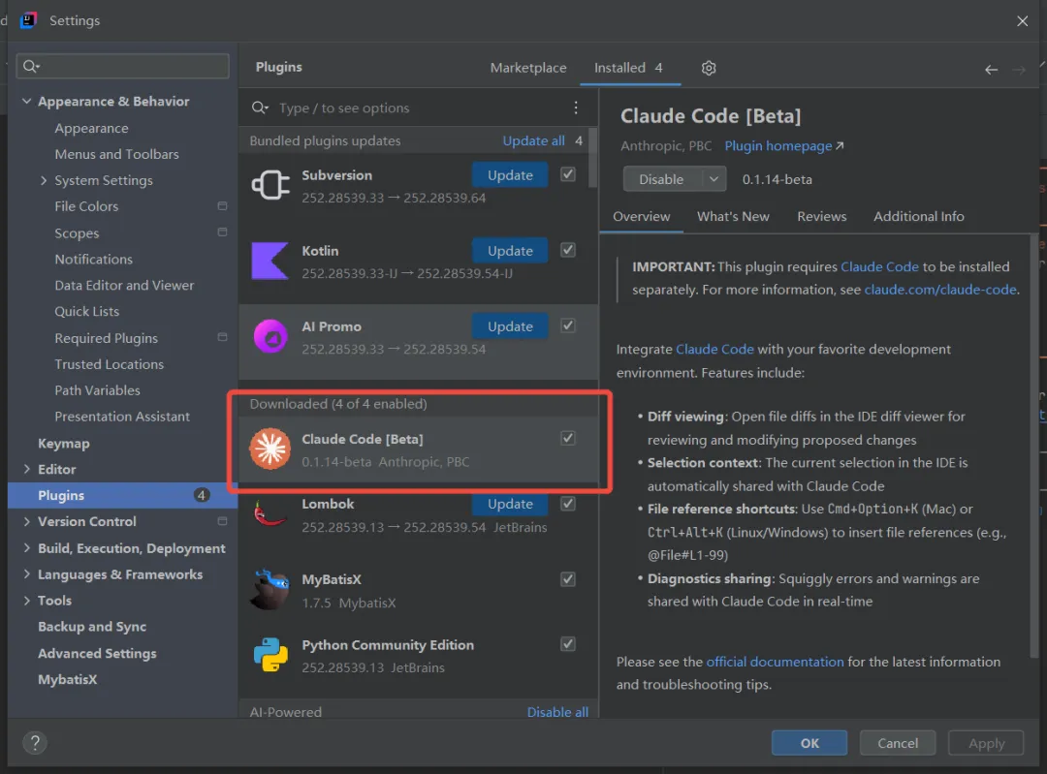Click the help question mark button
The image size is (1047, 774).
coord(35,742)
